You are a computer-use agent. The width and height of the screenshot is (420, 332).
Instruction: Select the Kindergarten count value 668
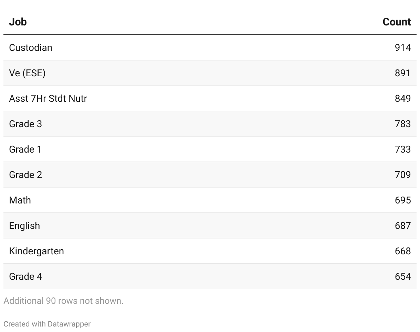click(403, 251)
